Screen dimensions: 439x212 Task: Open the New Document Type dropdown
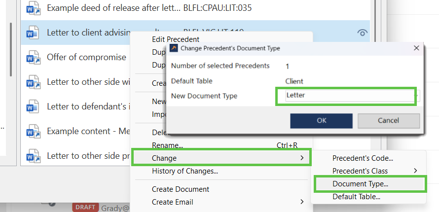pyautogui.click(x=416, y=96)
